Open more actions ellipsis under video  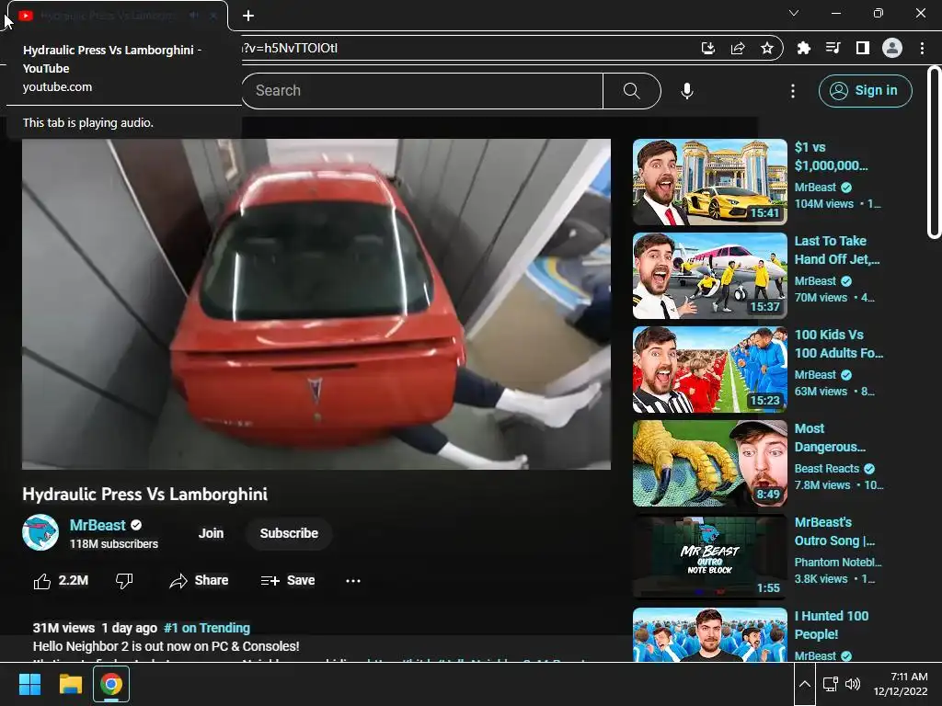(353, 581)
